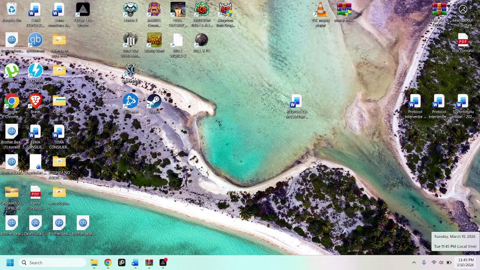The width and height of the screenshot is (480, 270).
Task: Click the 'Tuesday, March 10, 2026' tooltip text
Action: [454, 237]
